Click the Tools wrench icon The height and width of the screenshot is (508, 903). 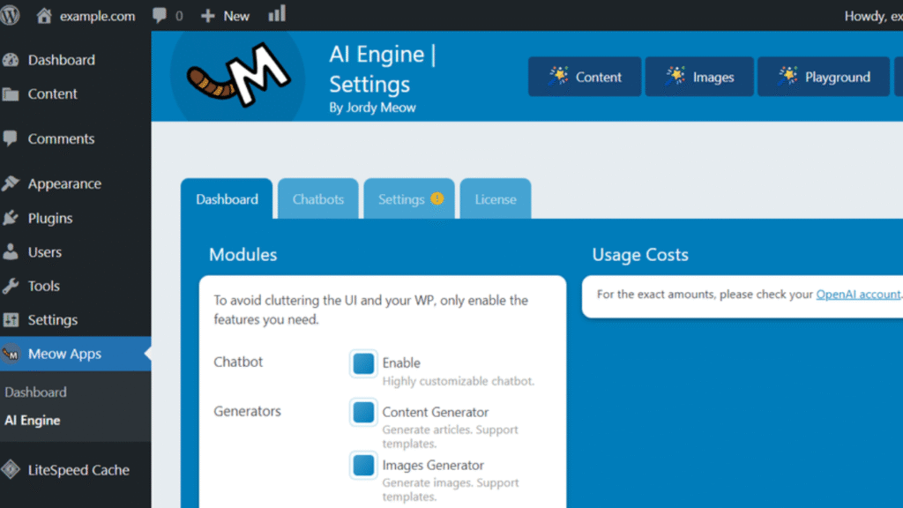pyautogui.click(x=11, y=286)
